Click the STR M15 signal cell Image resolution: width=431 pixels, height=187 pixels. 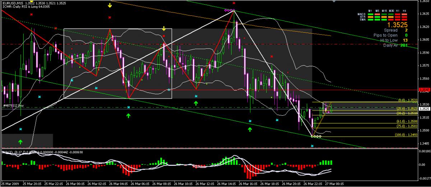(384, 17)
